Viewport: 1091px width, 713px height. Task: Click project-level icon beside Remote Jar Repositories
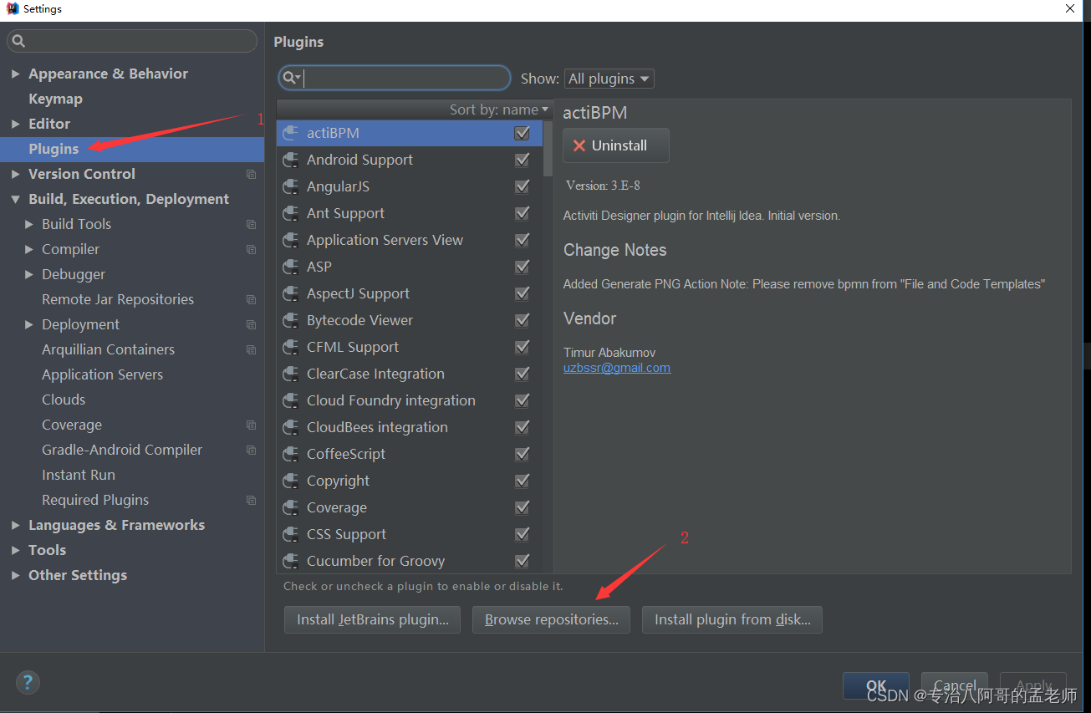tap(251, 299)
